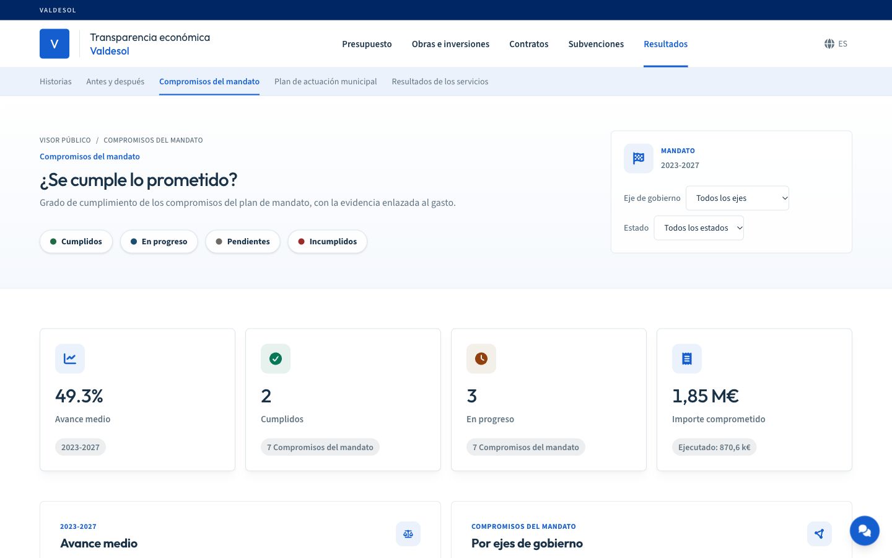Toggle the Cumplidos status filter
The height and width of the screenshot is (558, 892).
point(76,242)
